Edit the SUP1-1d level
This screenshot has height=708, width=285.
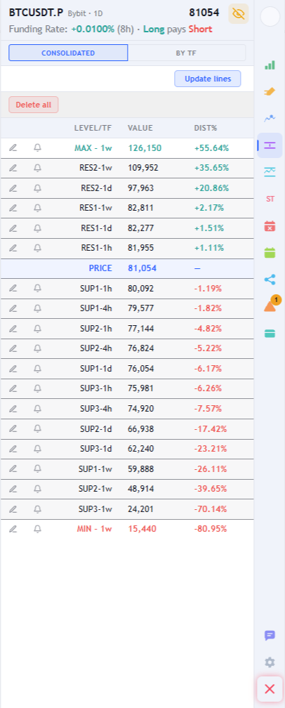pos(13,369)
